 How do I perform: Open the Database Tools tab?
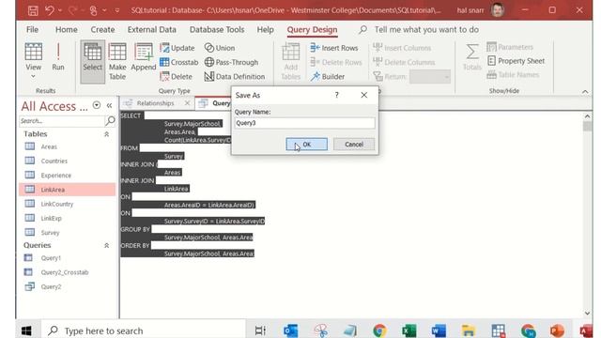(x=217, y=29)
